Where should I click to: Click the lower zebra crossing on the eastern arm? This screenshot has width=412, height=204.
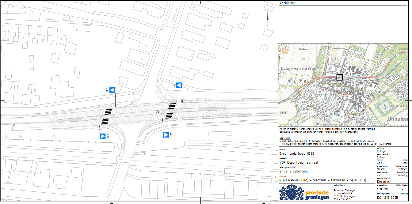169,115
